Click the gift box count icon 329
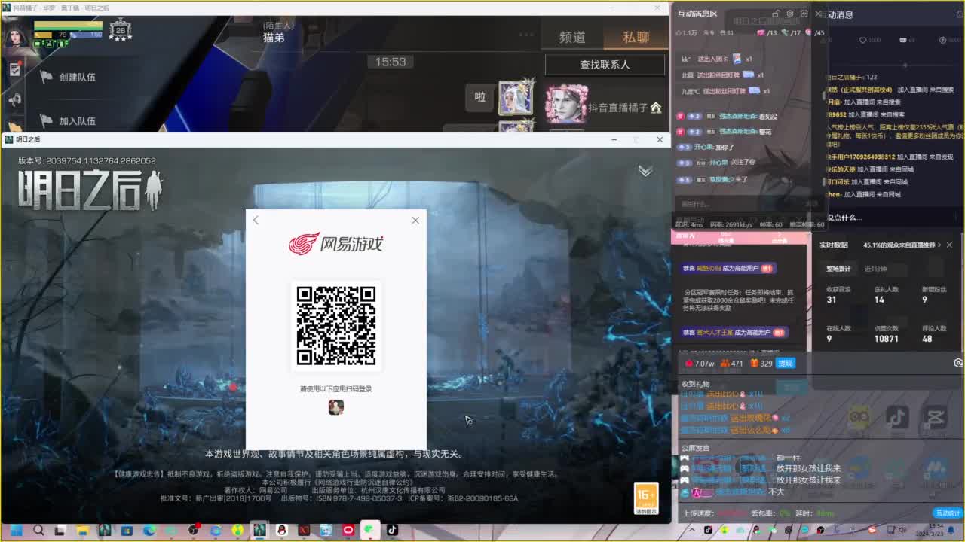The image size is (965, 542). coord(754,364)
